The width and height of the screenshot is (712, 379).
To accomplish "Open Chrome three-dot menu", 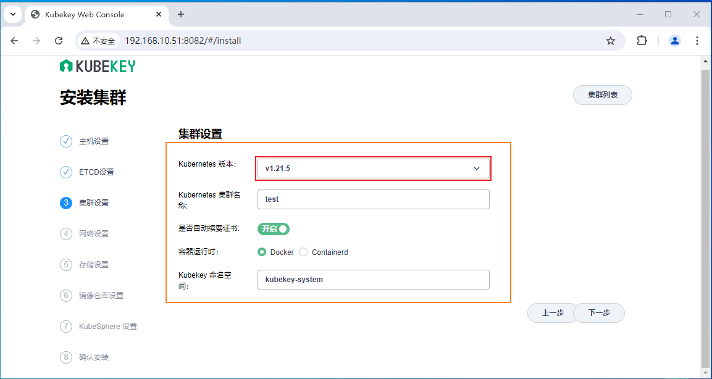I will tap(697, 41).
